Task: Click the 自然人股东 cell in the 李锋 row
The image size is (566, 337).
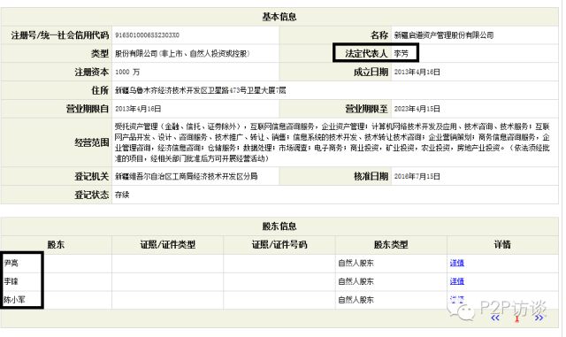Action: [356, 281]
